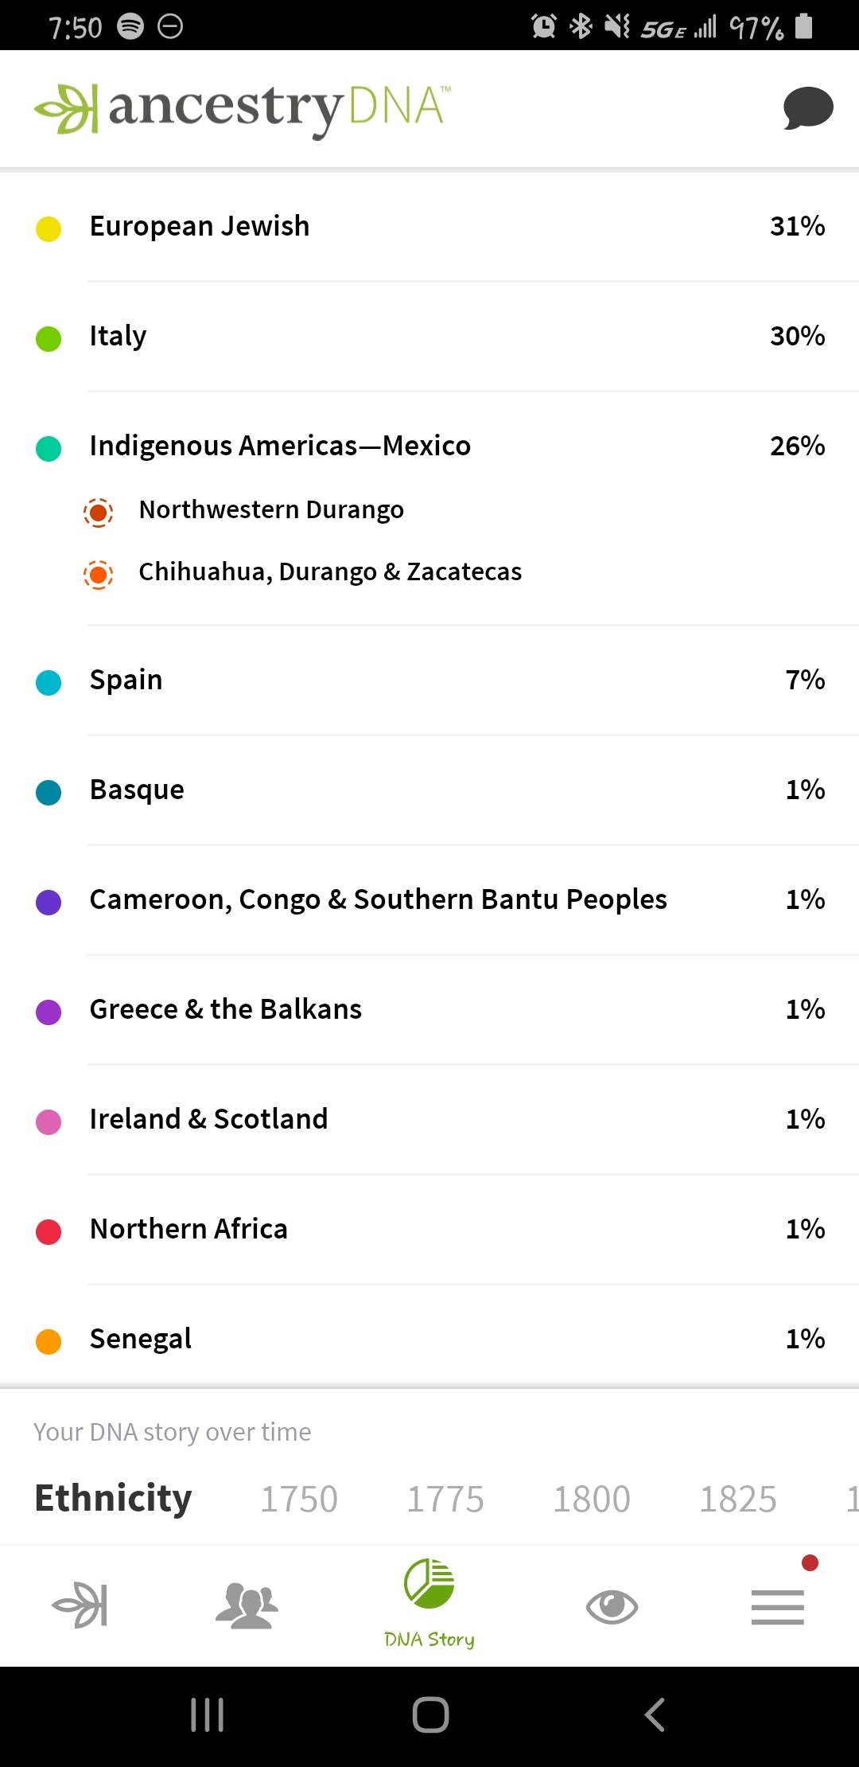Viewport: 859px width, 1767px height.
Task: Jump to 1800 on the timeline
Action: coord(592,1500)
